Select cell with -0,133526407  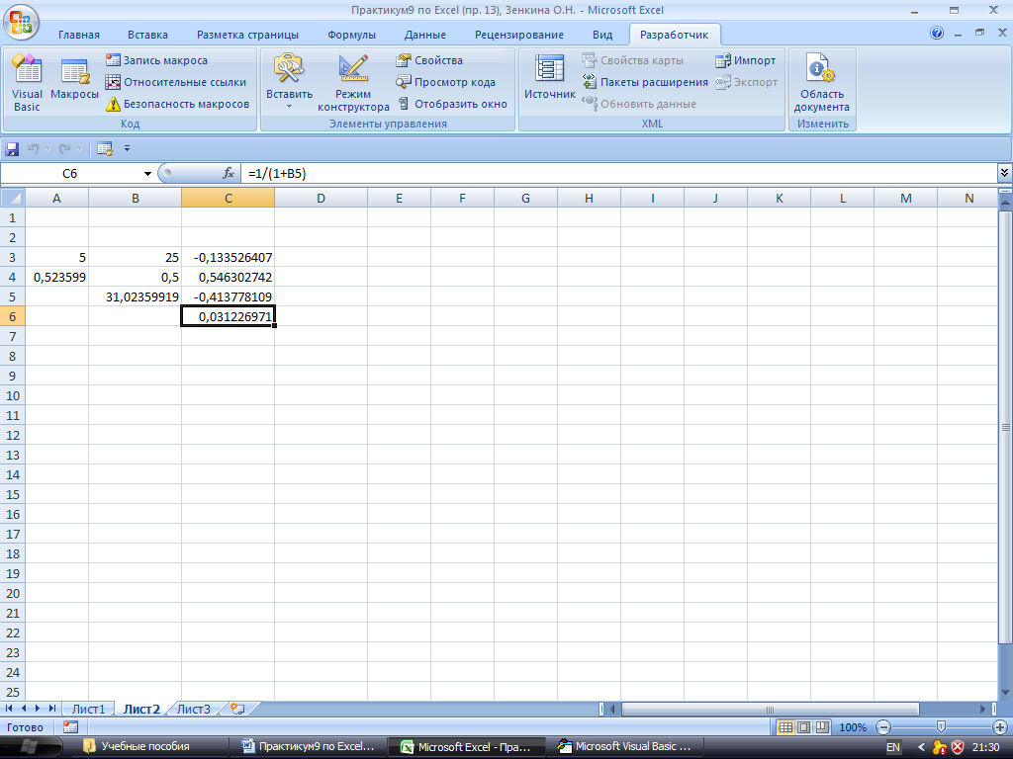[229, 258]
